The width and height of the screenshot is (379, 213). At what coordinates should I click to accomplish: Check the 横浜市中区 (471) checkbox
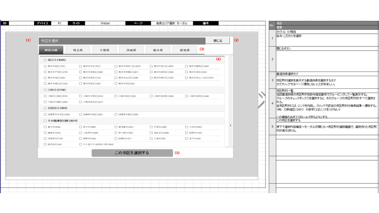(x=81, y=66)
